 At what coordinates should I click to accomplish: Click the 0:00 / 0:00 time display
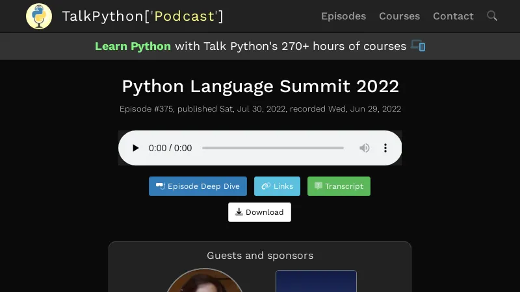[170, 148]
